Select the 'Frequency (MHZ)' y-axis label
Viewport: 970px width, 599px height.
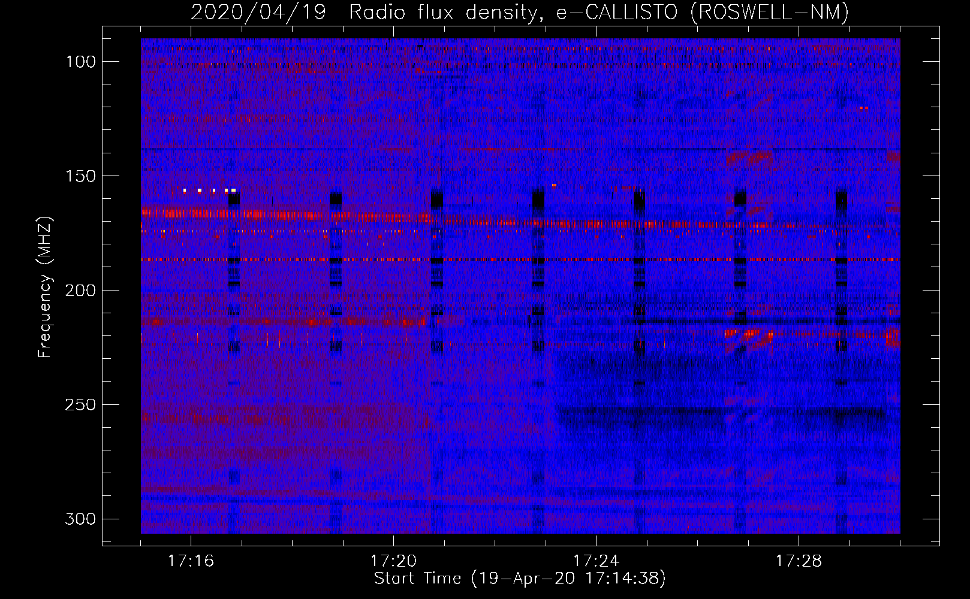[45, 288]
